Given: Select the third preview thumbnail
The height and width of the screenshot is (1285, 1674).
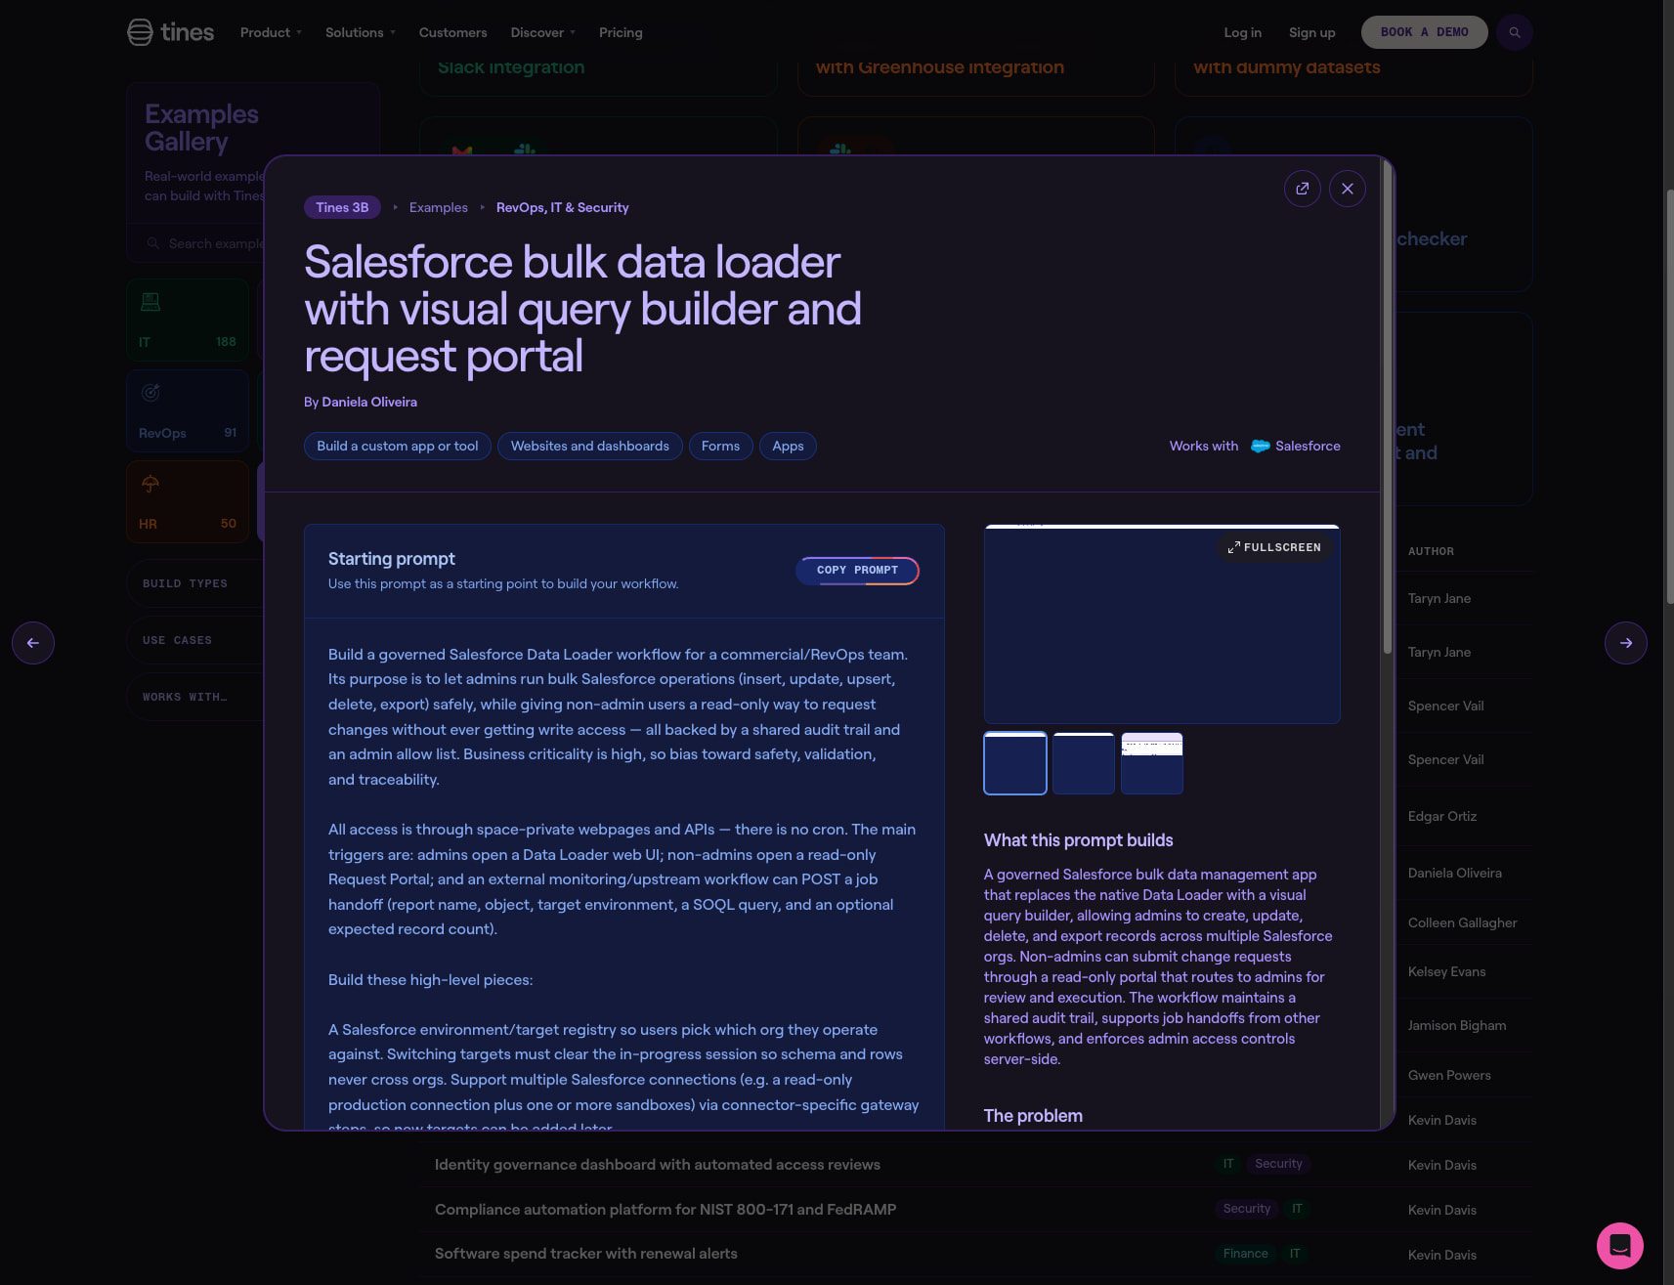Looking at the screenshot, I should 1152,763.
